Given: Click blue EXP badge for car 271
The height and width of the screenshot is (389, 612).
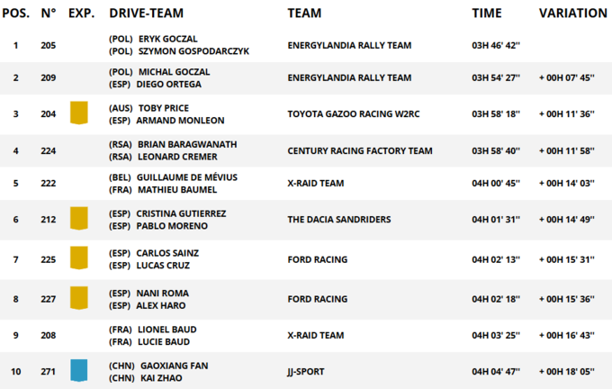Looking at the screenshot, I should 79,371.
